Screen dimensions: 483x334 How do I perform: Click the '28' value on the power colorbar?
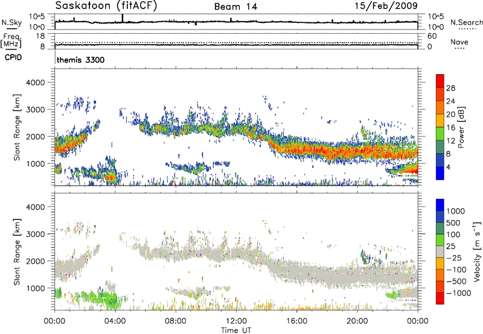pyautogui.click(x=450, y=88)
